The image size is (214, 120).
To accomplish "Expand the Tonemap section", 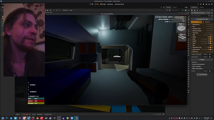I will 195,33.
